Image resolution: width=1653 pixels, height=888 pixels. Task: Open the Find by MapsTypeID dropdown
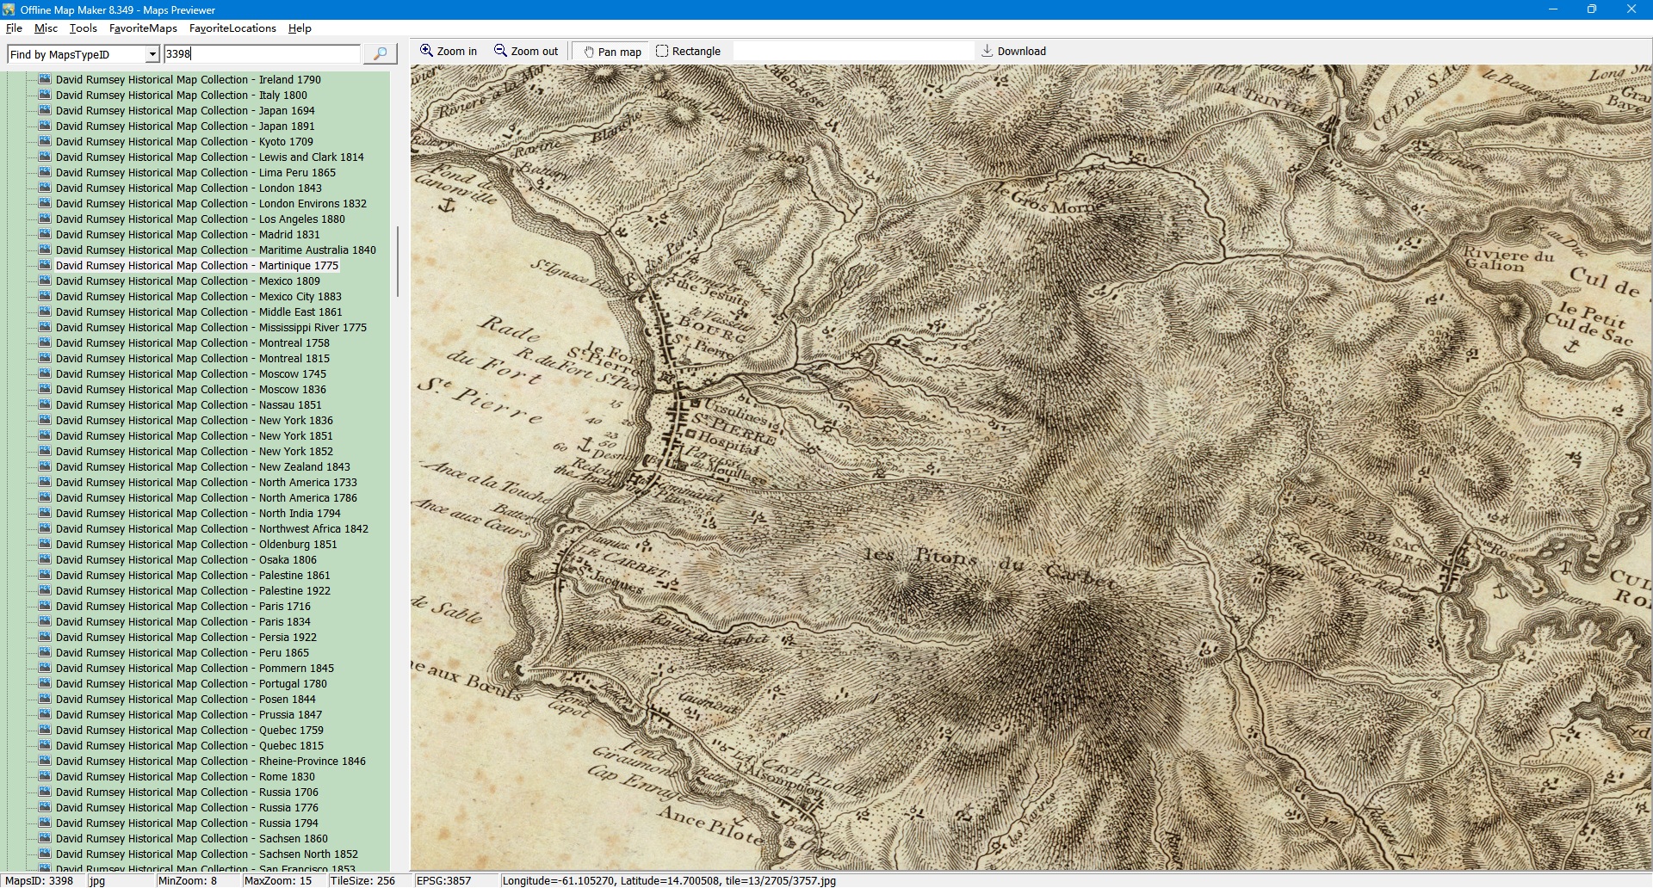coord(152,54)
